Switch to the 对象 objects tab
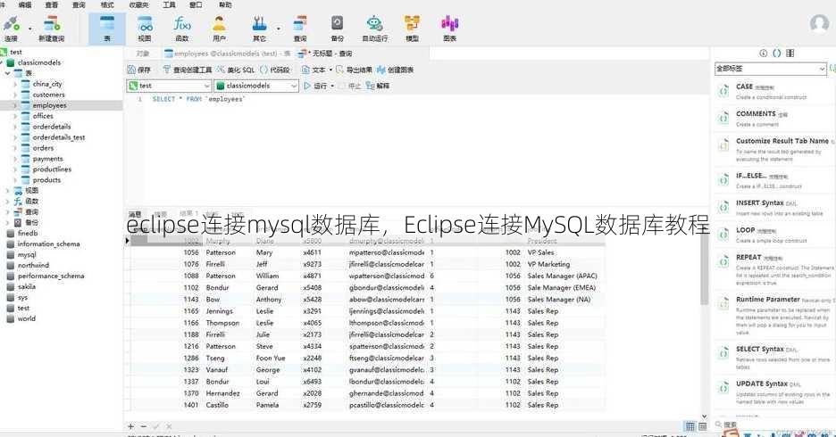The height and width of the screenshot is (437, 836). click(143, 54)
